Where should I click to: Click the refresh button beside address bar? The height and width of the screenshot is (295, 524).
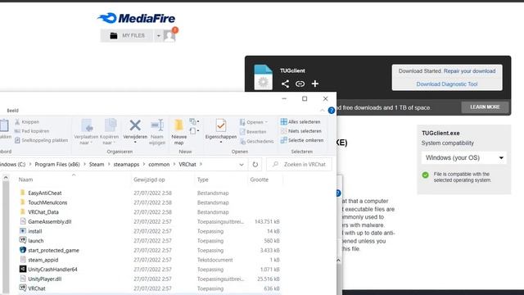255,165
